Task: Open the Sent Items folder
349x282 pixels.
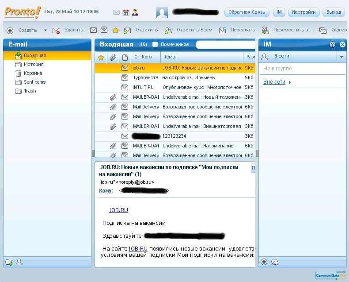Action: (47, 82)
